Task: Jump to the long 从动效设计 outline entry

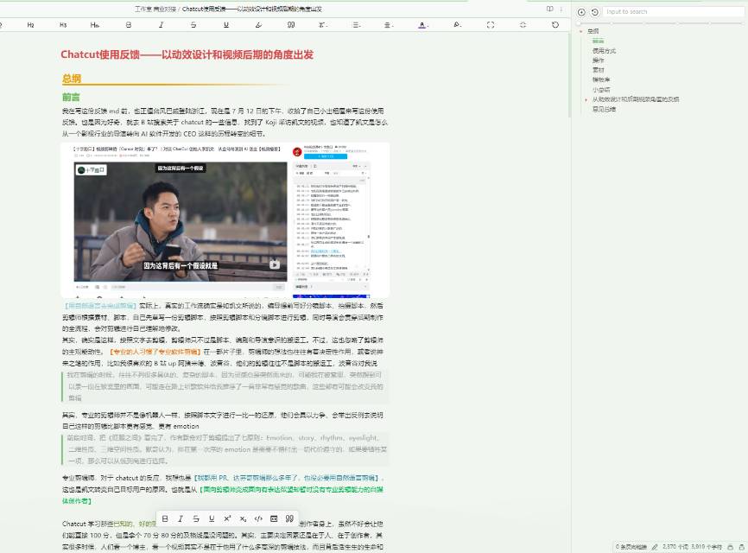Action: point(636,99)
